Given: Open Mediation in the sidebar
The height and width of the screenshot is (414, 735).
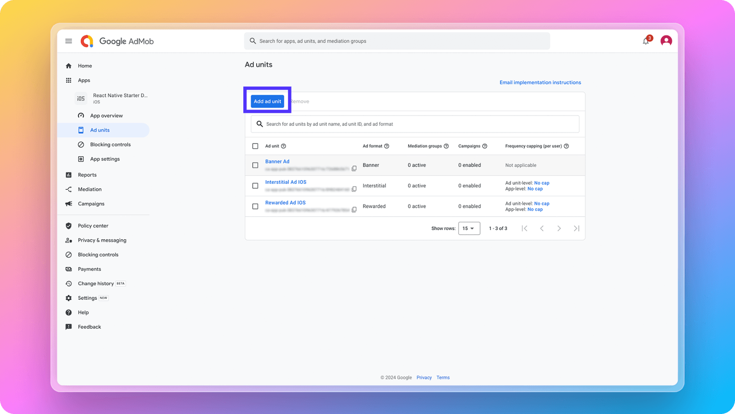Looking at the screenshot, I should point(90,189).
